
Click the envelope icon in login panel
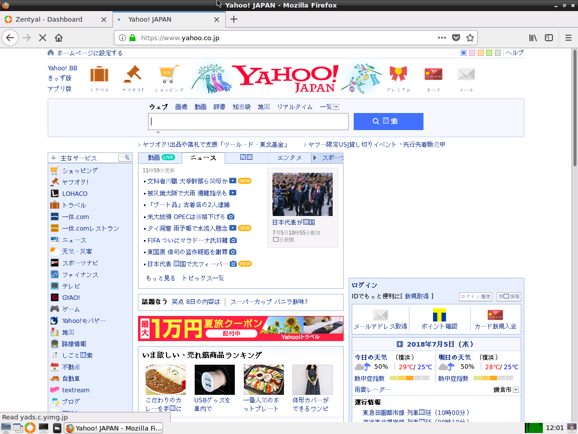pyautogui.click(x=380, y=315)
